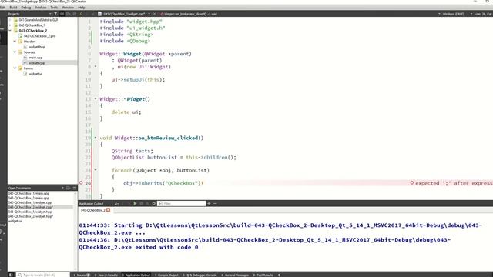
Task: Click the Projects panel close-split icon
Action: 75,14
